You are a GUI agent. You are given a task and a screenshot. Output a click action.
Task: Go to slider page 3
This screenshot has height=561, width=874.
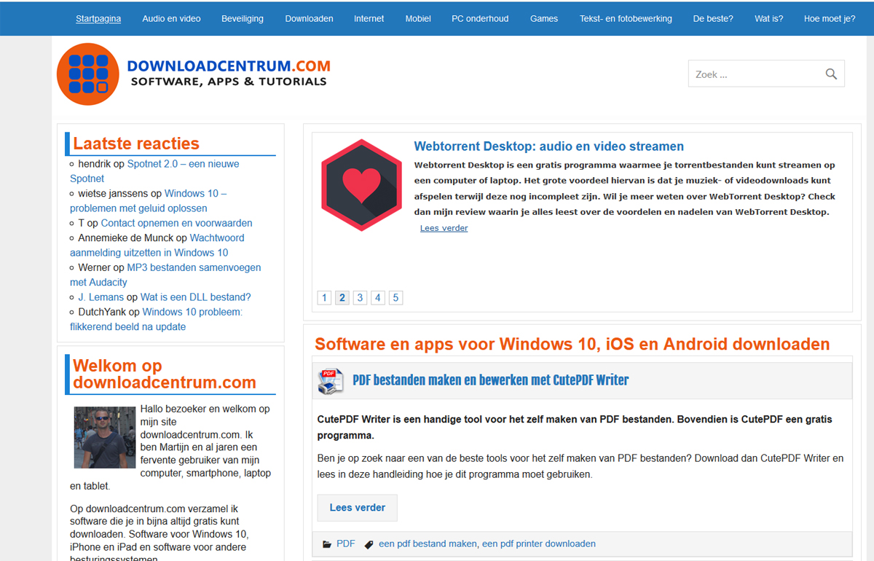(360, 297)
